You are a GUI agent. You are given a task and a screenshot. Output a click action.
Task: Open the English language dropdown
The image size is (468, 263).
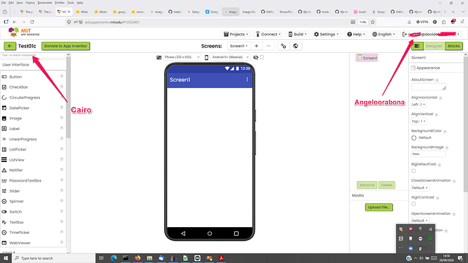(383, 35)
